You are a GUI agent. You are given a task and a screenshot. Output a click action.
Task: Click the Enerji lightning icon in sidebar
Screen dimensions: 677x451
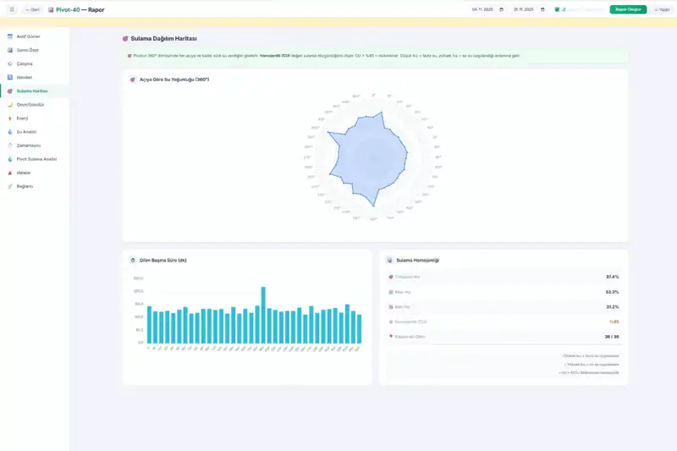pyautogui.click(x=9, y=118)
